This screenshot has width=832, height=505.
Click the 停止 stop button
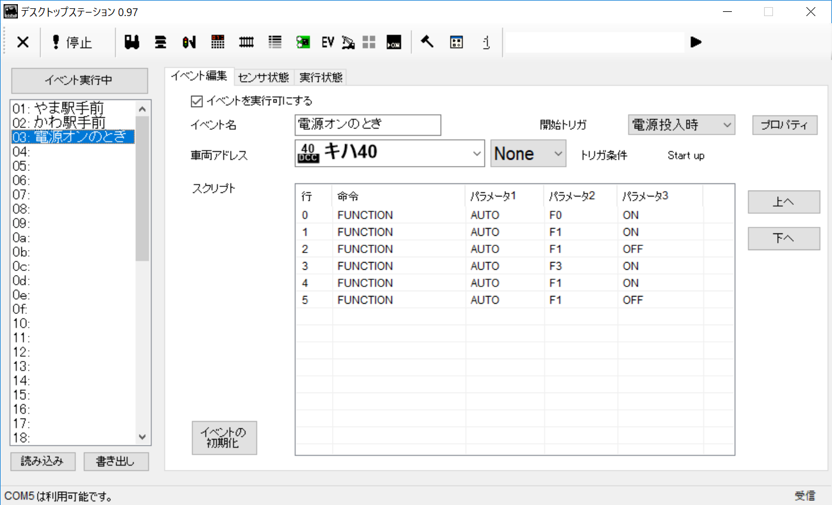click(72, 42)
